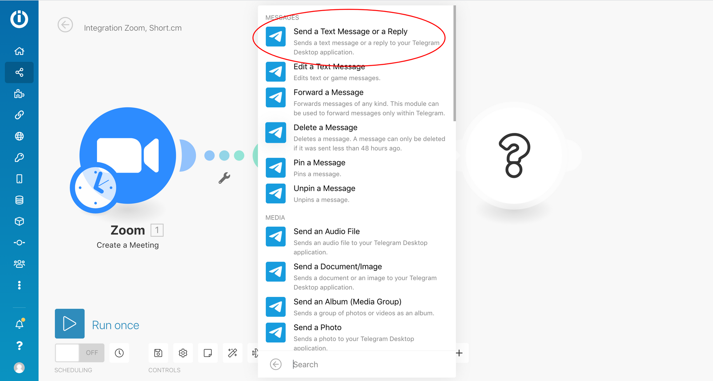
Task: Open Data stores via the database icon
Action: (x=19, y=200)
